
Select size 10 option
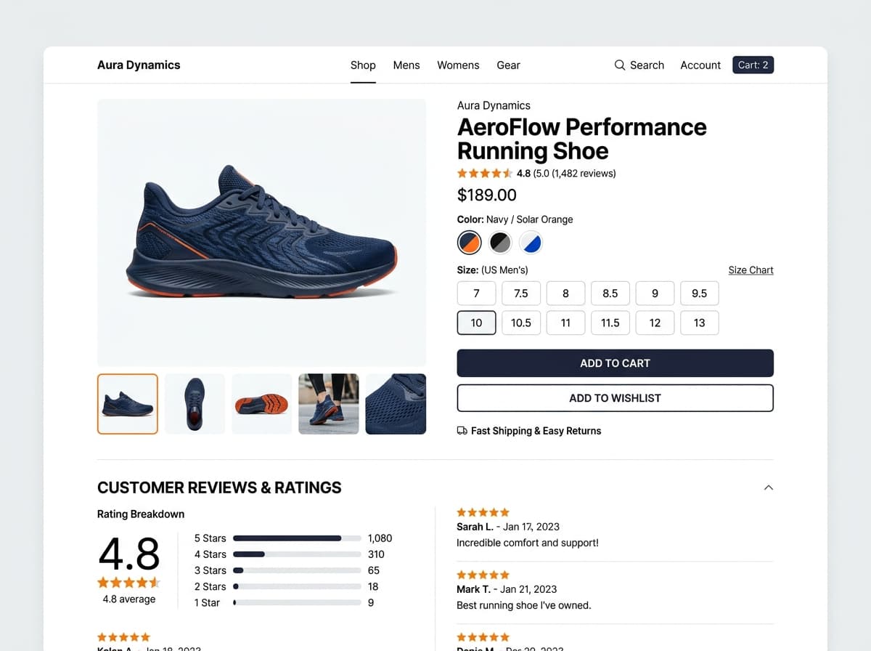coord(476,323)
